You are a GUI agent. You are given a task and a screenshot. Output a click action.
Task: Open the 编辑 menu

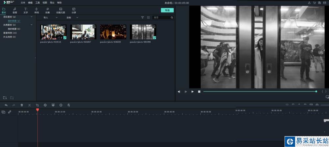pyautogui.click(x=30, y=3)
